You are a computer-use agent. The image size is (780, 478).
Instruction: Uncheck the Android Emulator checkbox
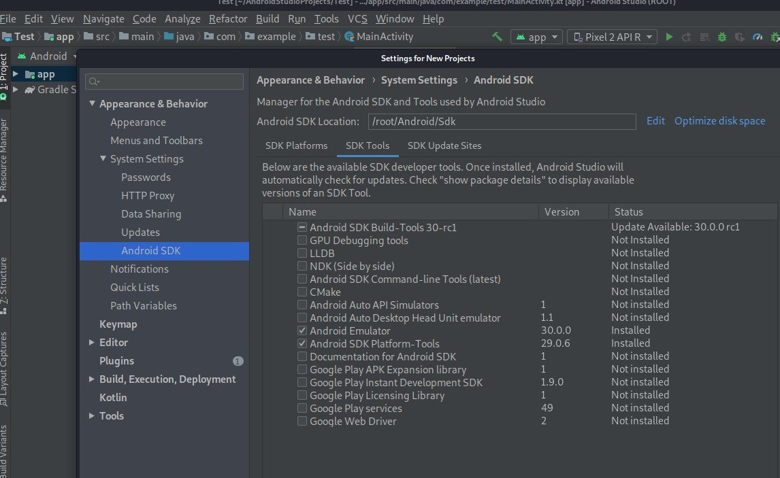pos(302,330)
